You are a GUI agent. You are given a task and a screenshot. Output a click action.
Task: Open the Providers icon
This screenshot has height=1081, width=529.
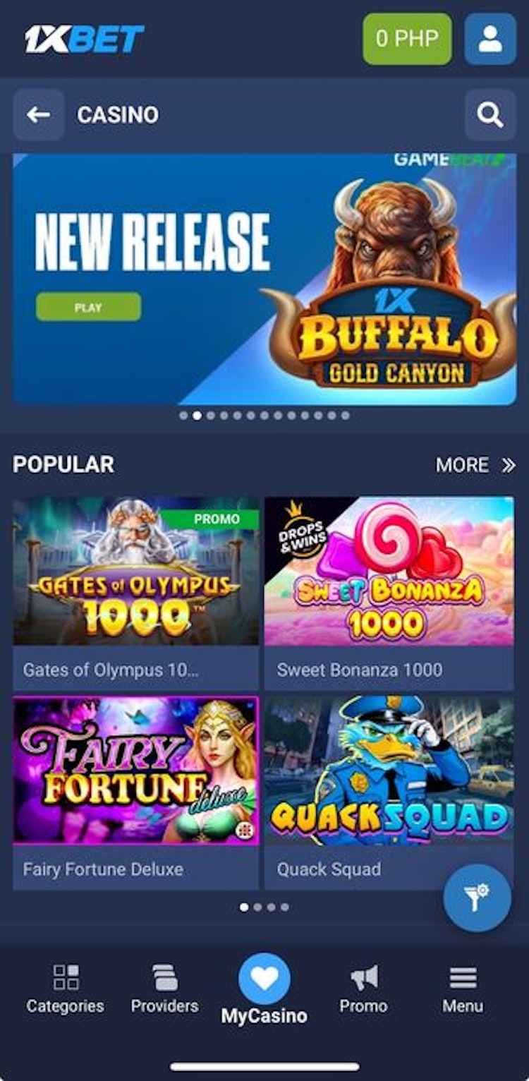pyautogui.click(x=164, y=989)
